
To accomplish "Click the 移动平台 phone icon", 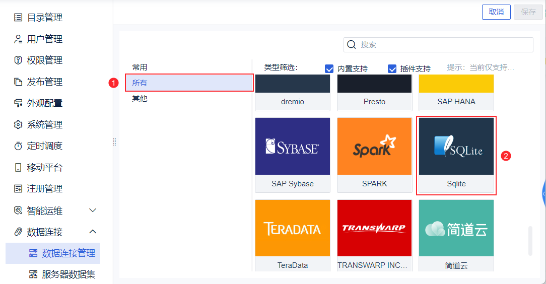I will [x=18, y=167].
